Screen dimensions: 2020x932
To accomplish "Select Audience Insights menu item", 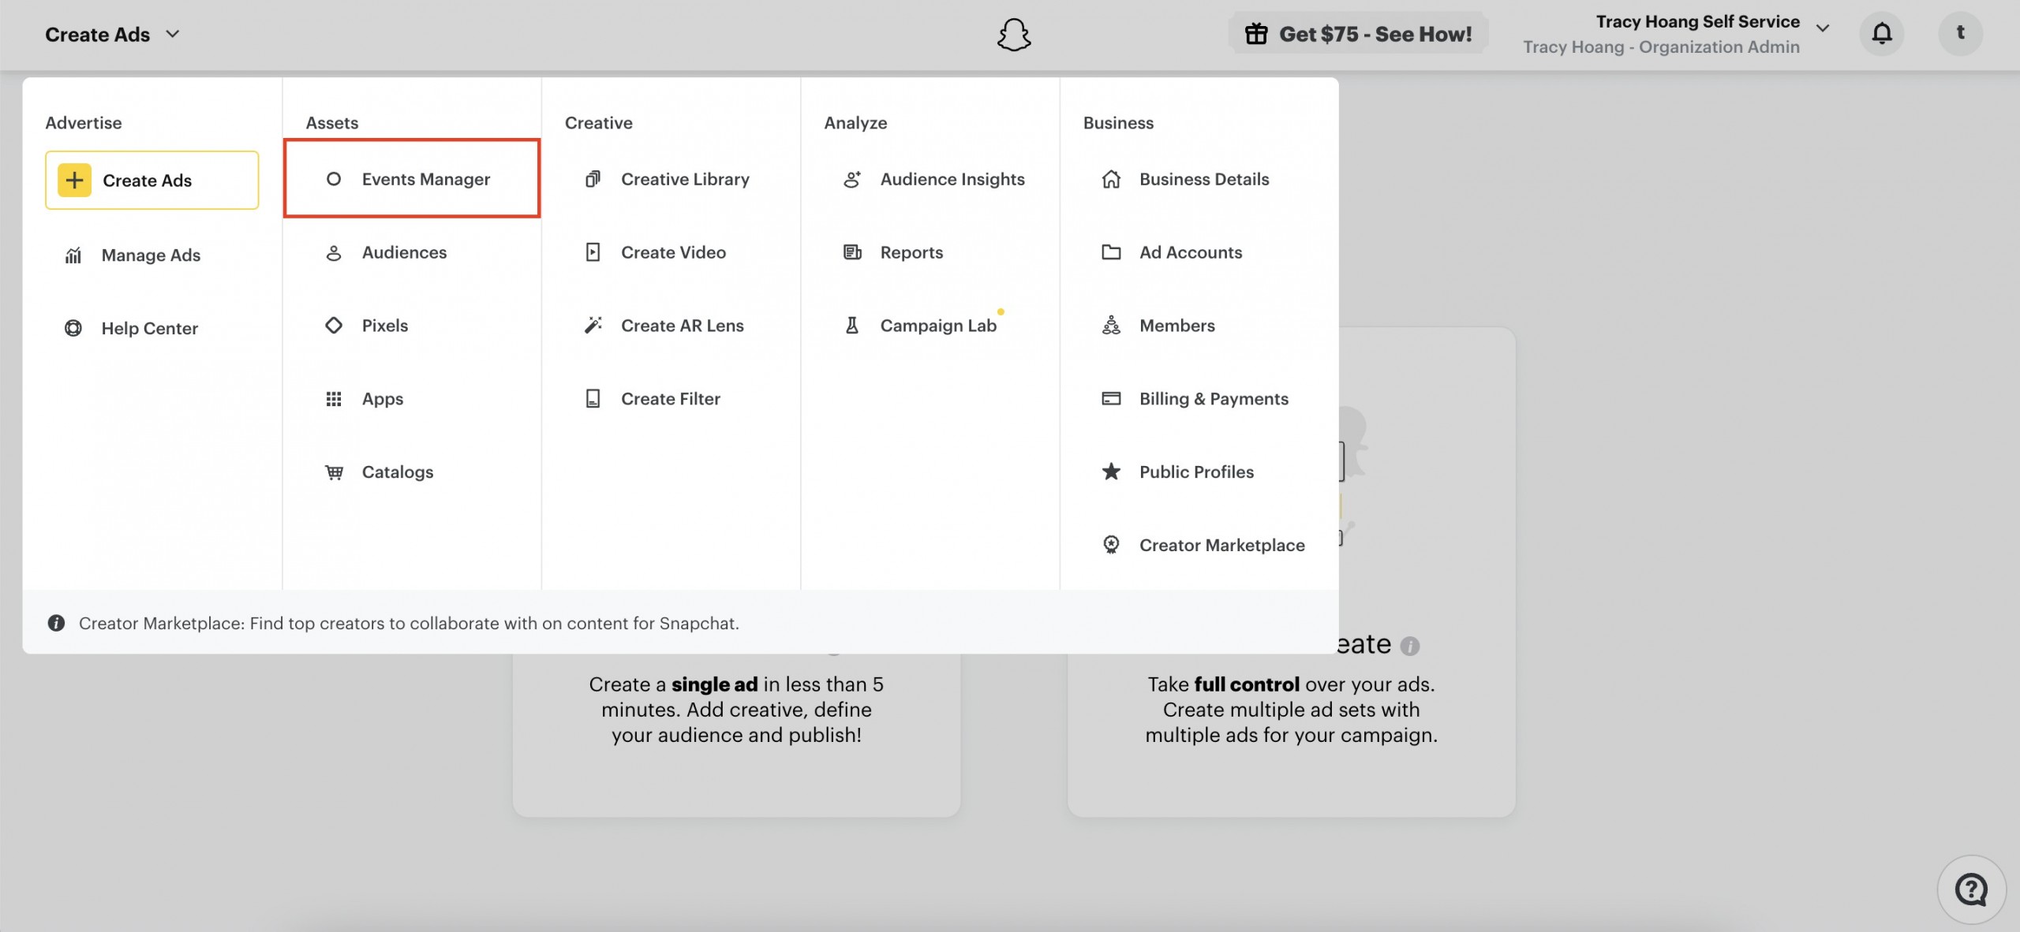I will 952,179.
